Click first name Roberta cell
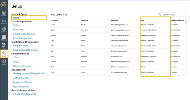 click(x=53, y=62)
